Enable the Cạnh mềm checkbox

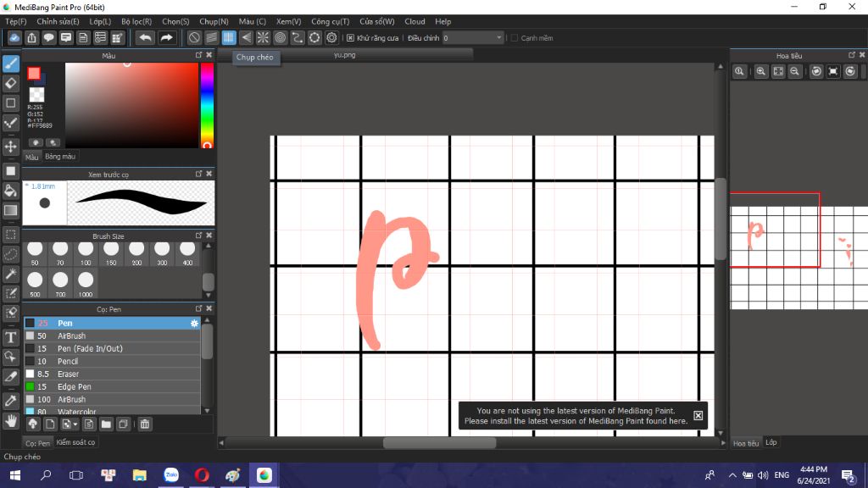[x=515, y=38]
